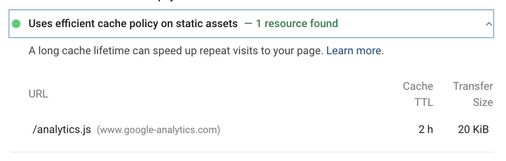Click the word 'Size' in column header
The width and height of the screenshot is (506, 161).
pos(483,103)
